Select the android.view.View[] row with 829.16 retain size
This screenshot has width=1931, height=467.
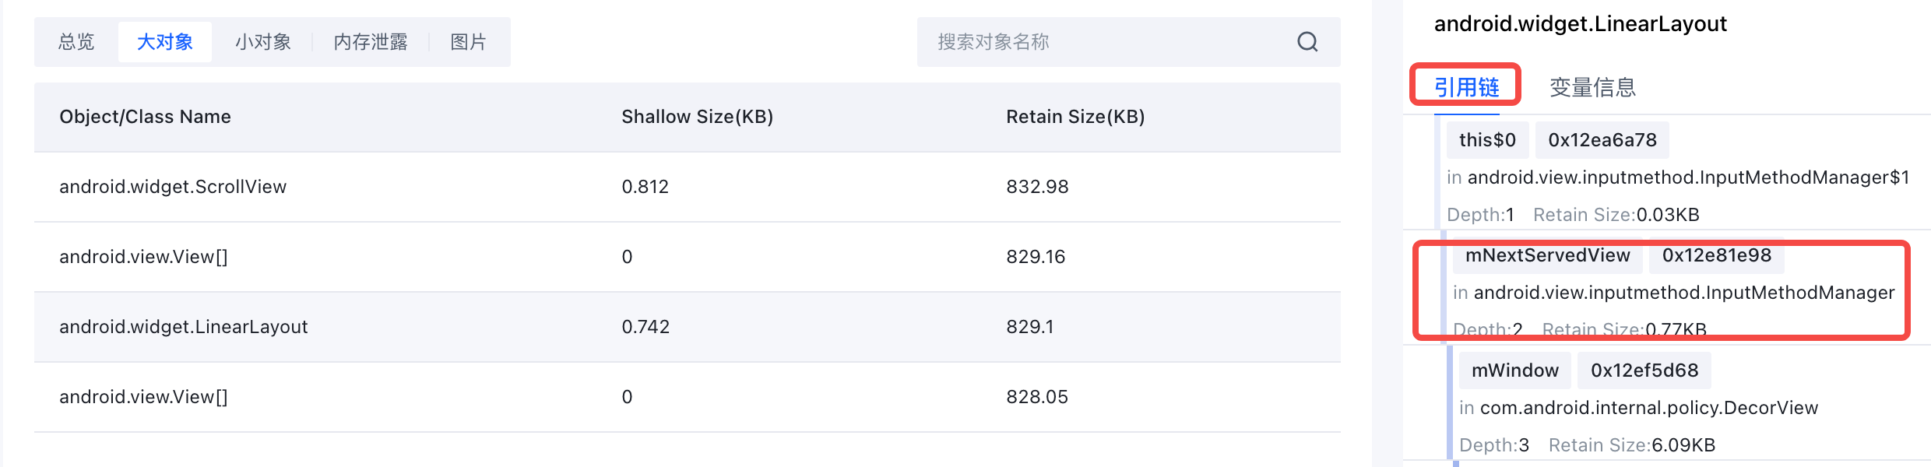(688, 257)
